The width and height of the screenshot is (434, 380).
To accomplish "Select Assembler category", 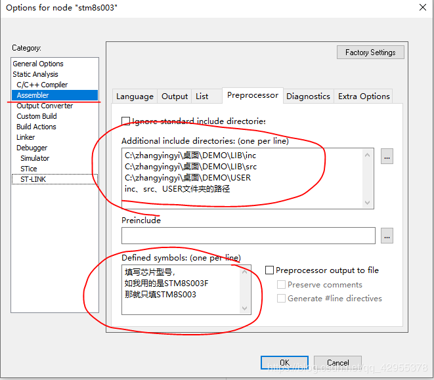I will pos(54,95).
